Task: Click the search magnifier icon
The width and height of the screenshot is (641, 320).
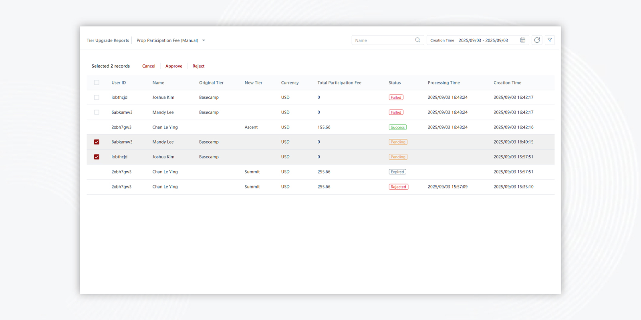Action: point(417,40)
